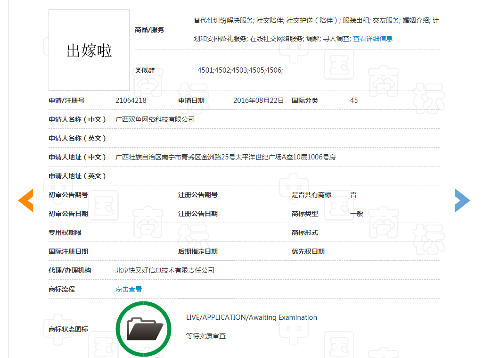The image size is (492, 358).
Task: Open 查看详细信息 to see full services list
Action: click(372, 38)
